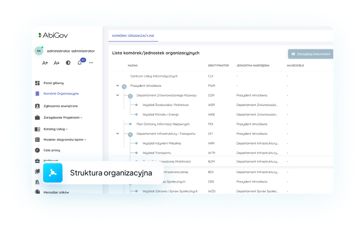Expand Modeler diagramów bpmn submenu
This screenshot has height=231, width=358.
[64, 140]
